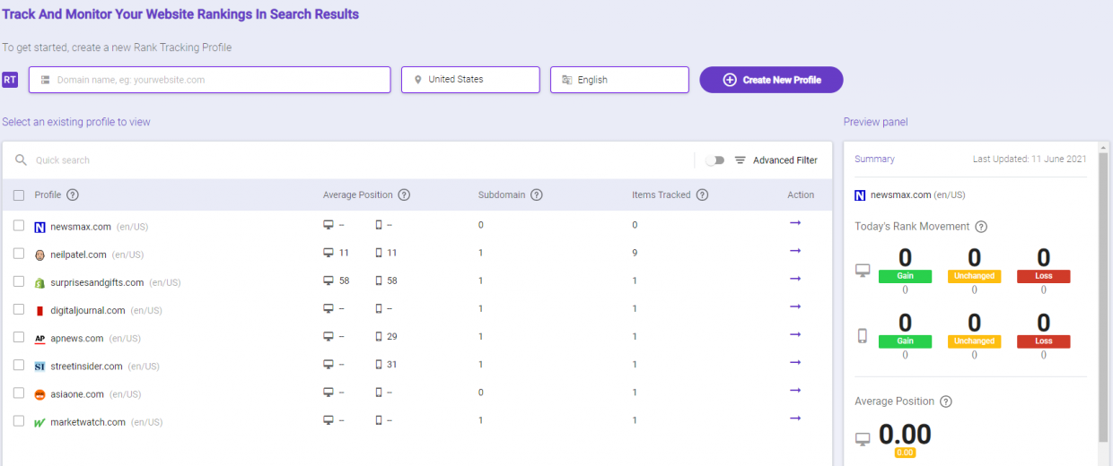Open apnews.com row arrow action
The image size is (1113, 466).
[795, 334]
